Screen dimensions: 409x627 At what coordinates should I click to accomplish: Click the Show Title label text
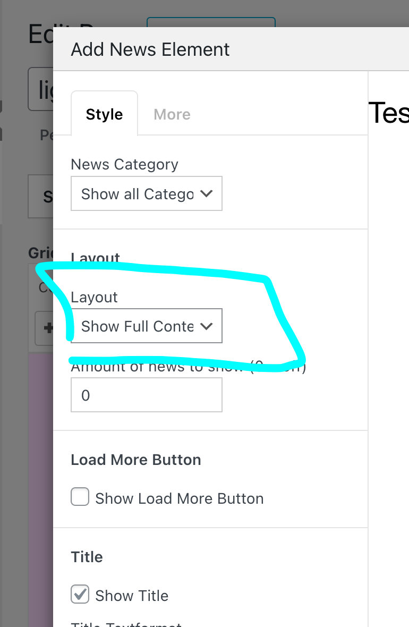coord(132,596)
